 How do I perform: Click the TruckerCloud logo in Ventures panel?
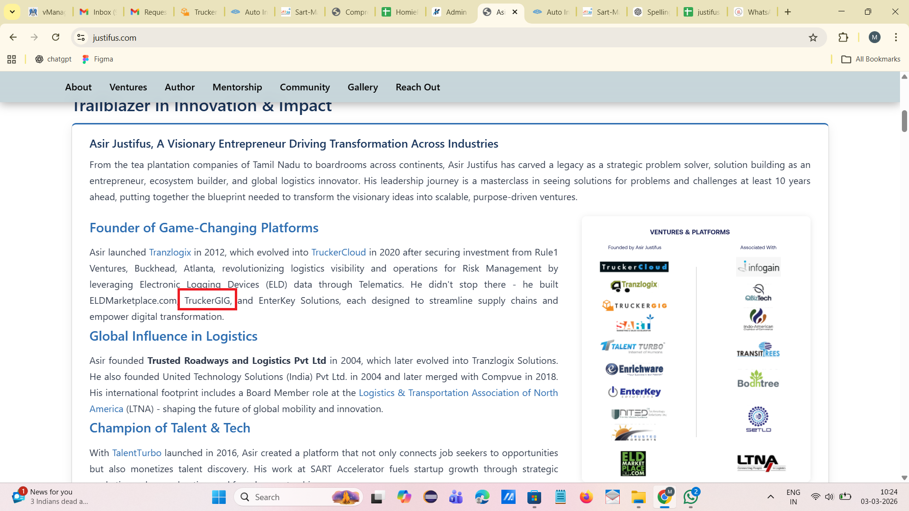click(634, 267)
